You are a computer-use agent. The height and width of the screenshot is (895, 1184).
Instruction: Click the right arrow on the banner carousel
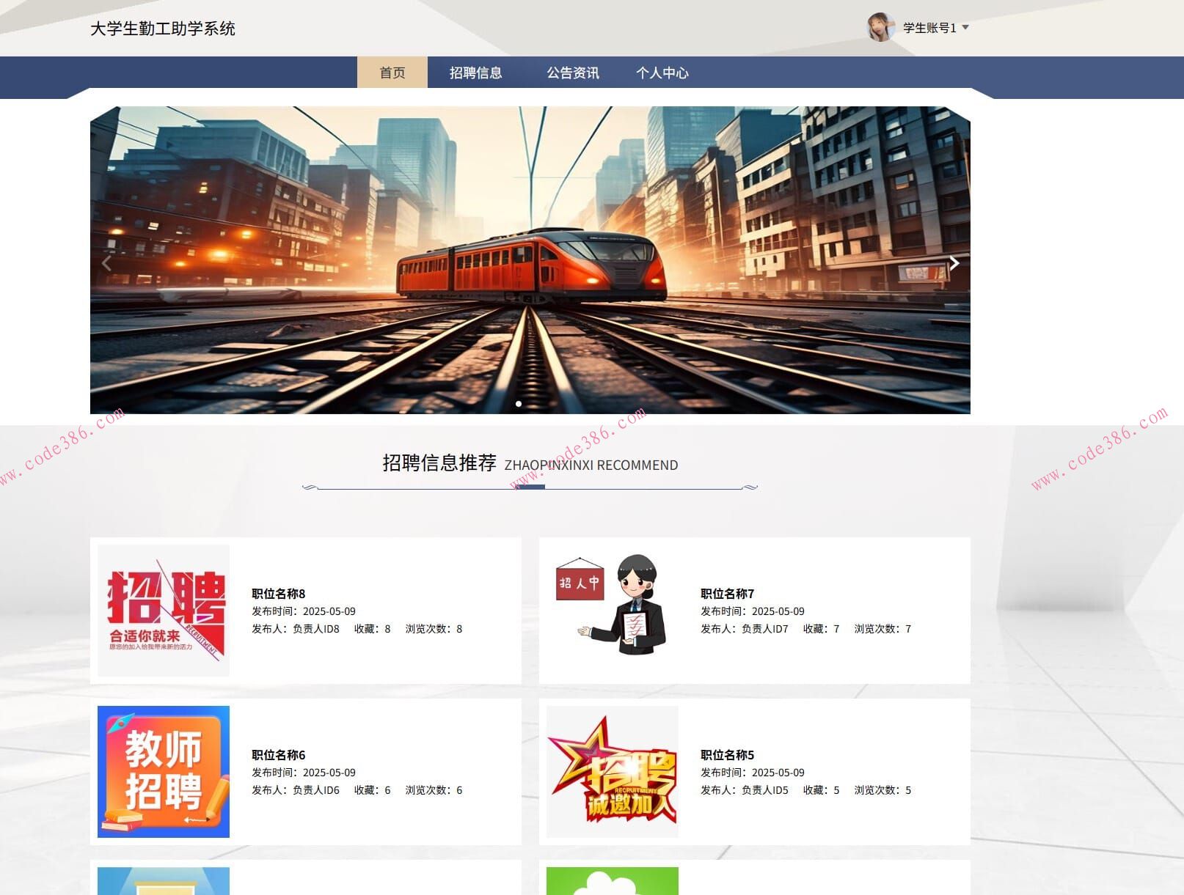point(954,263)
